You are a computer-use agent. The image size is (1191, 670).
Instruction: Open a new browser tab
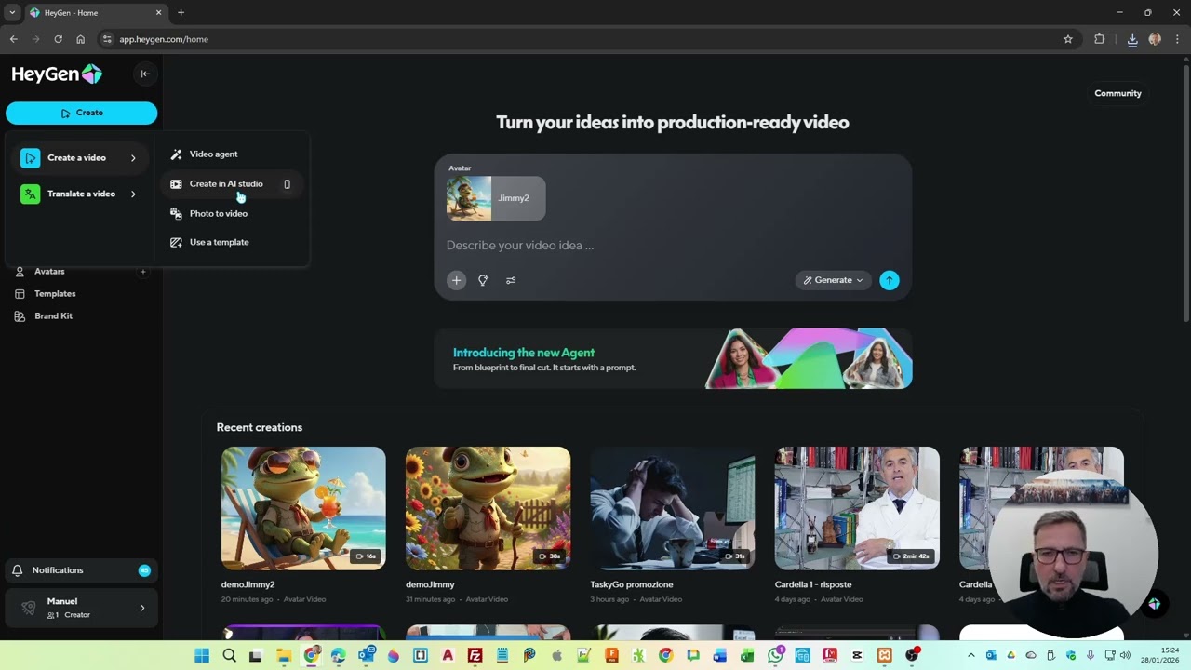tap(181, 13)
